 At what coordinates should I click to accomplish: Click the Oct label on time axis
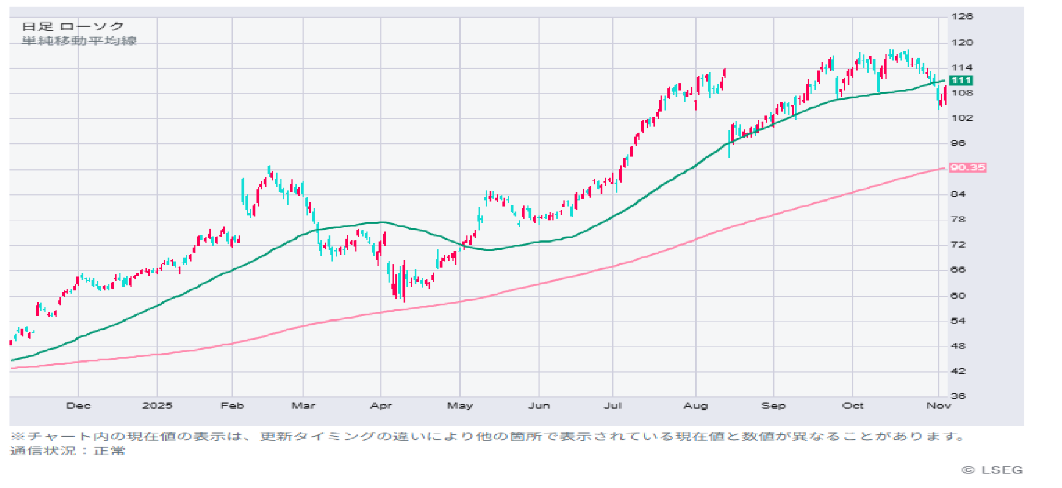(x=853, y=406)
